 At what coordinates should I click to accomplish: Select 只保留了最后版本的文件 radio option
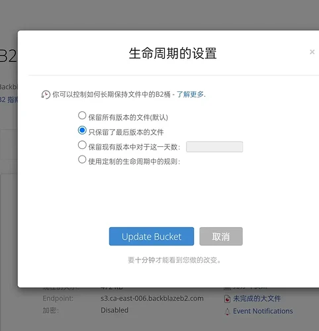[x=82, y=130]
